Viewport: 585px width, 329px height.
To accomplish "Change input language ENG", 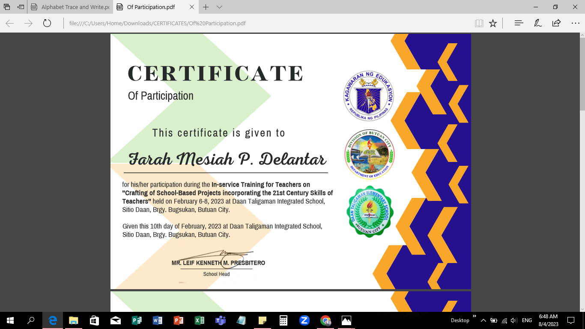I will pyautogui.click(x=527, y=320).
